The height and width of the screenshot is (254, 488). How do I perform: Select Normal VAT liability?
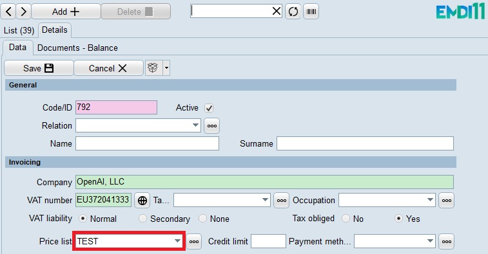83,219
